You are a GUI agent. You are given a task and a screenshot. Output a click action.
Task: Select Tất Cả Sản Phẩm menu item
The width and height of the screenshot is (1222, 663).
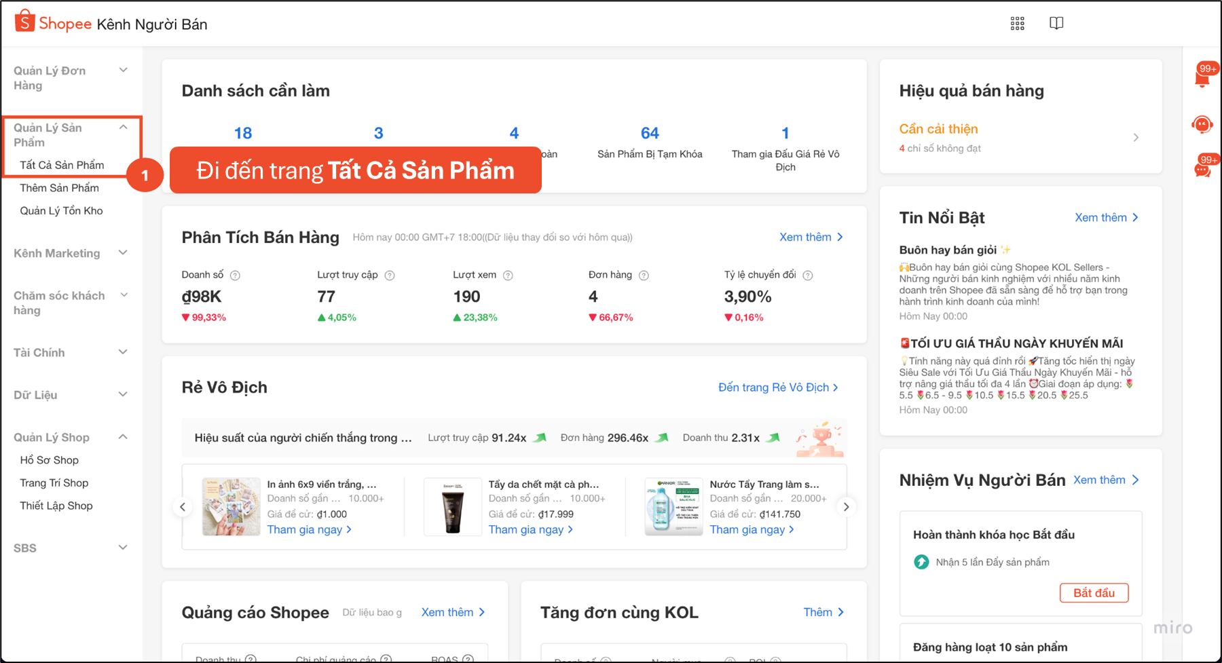pos(62,165)
